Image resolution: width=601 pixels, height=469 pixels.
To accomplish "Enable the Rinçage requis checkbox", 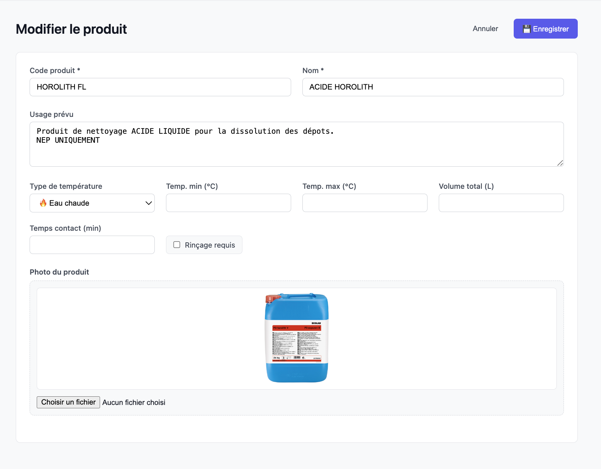I will (177, 245).
